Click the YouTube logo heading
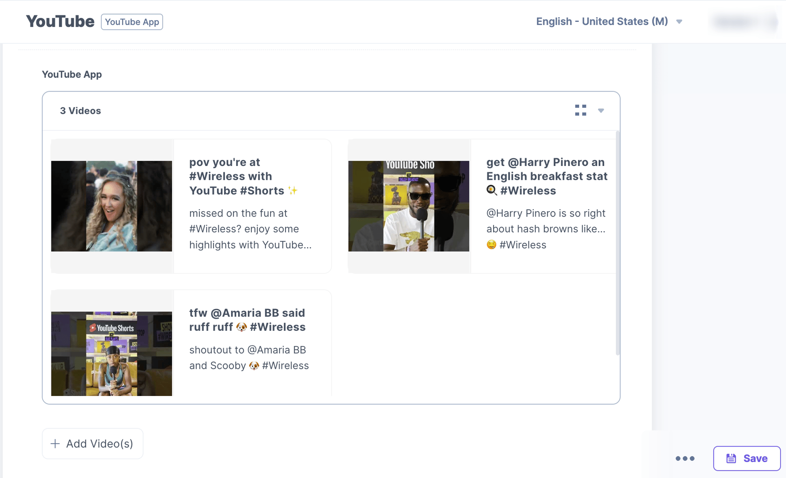 (60, 21)
